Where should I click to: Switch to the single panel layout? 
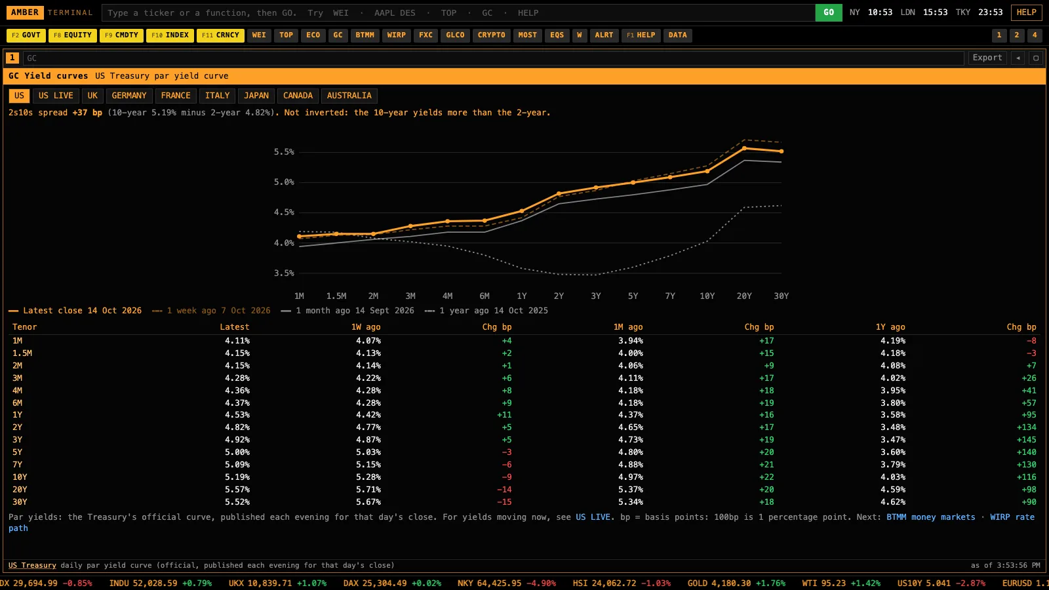coord(999,35)
